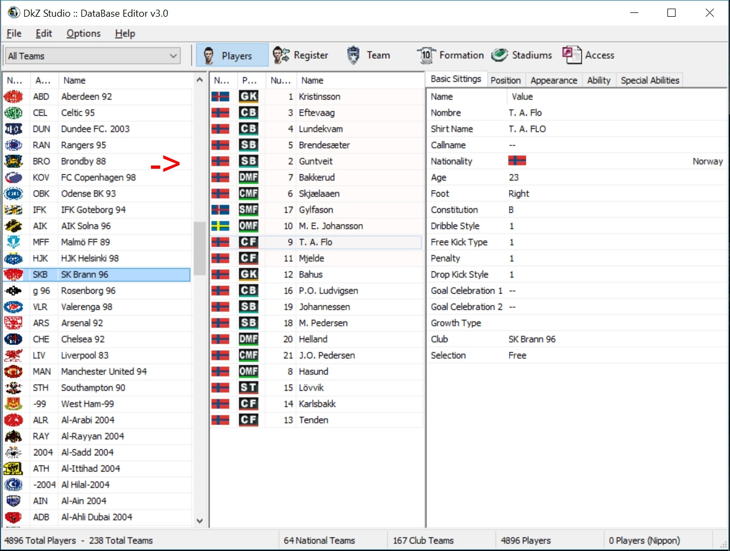Open the File menu
This screenshot has width=730, height=551.
[14, 33]
